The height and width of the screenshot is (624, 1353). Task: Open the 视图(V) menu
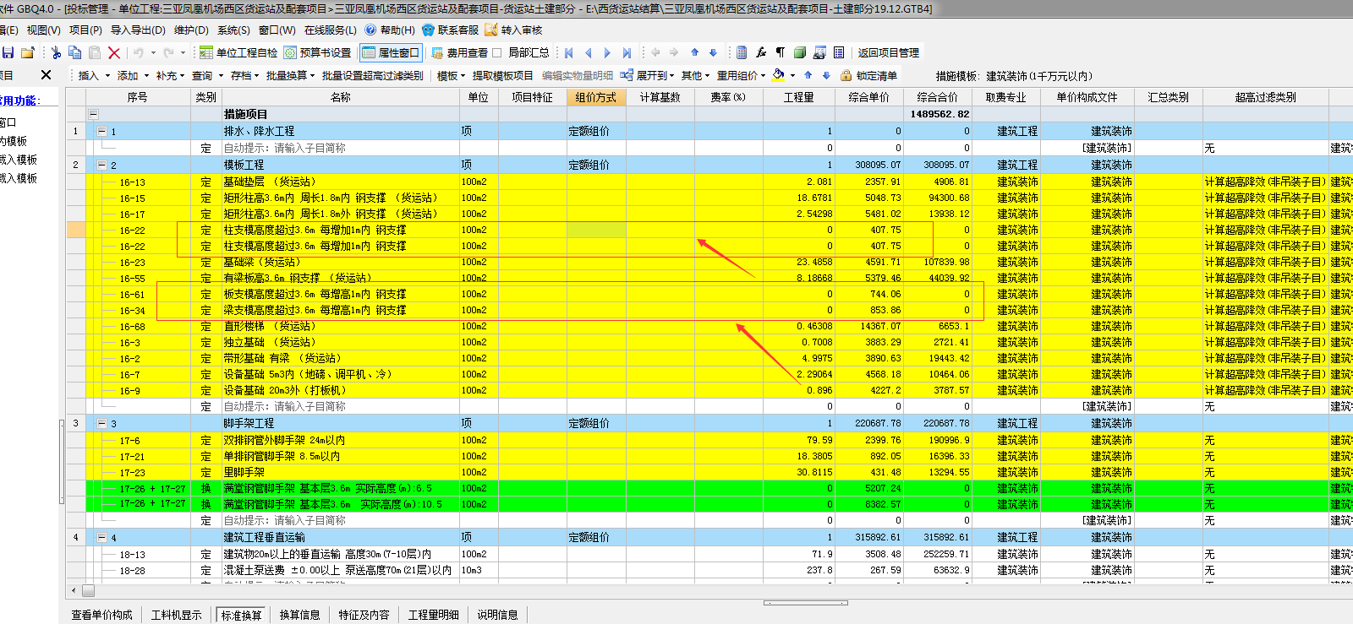(x=43, y=30)
